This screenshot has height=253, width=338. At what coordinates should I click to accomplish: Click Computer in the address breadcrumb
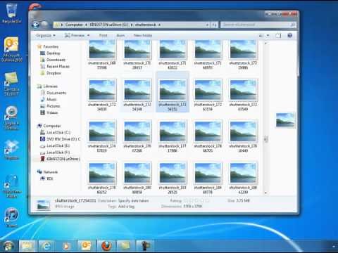pos(74,25)
